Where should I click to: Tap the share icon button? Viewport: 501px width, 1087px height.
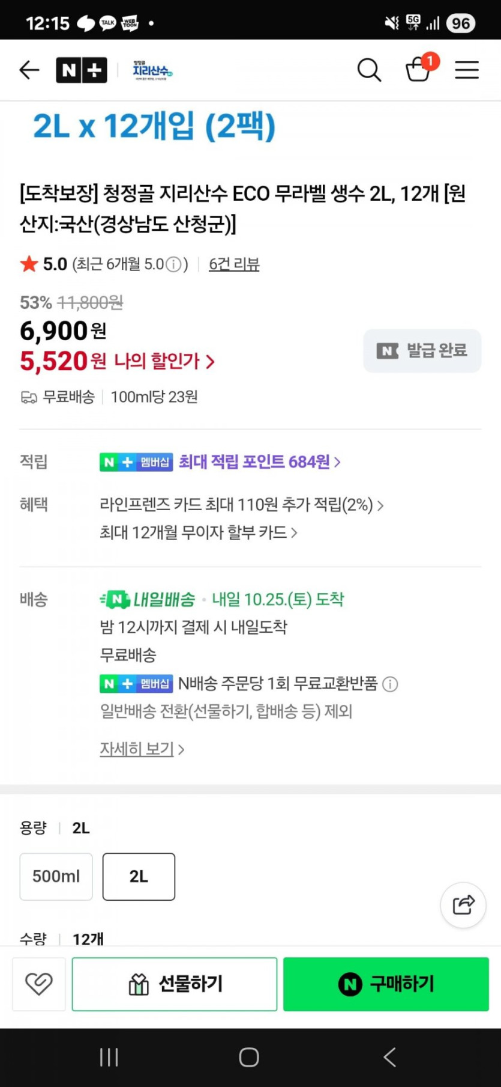[x=463, y=905]
